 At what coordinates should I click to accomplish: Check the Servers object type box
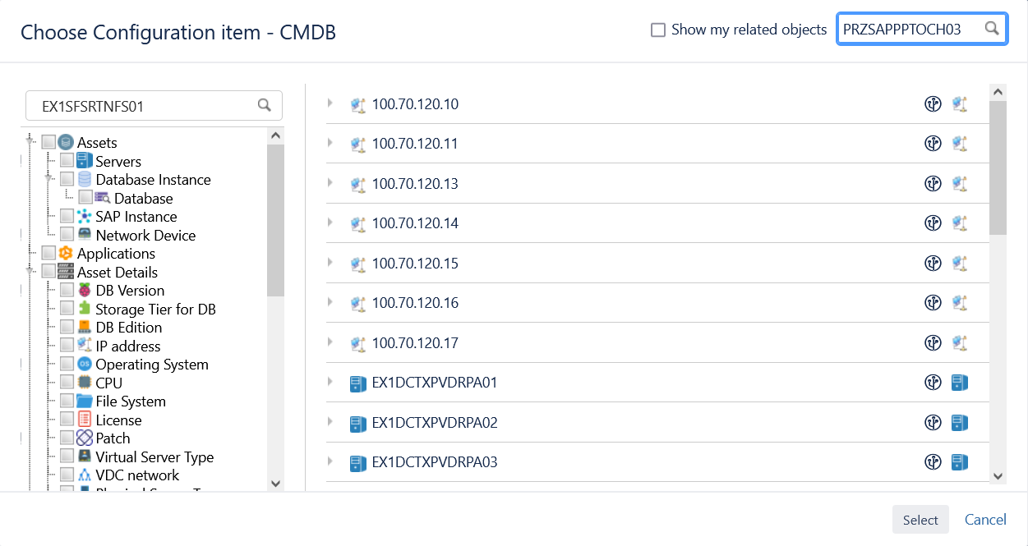(x=67, y=161)
